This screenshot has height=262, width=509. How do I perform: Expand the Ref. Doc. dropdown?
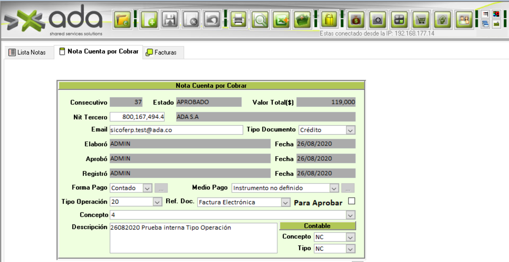point(285,203)
